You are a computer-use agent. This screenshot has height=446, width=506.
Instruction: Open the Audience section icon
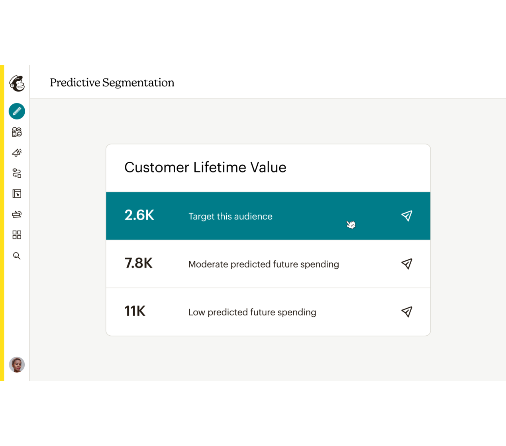(x=17, y=132)
